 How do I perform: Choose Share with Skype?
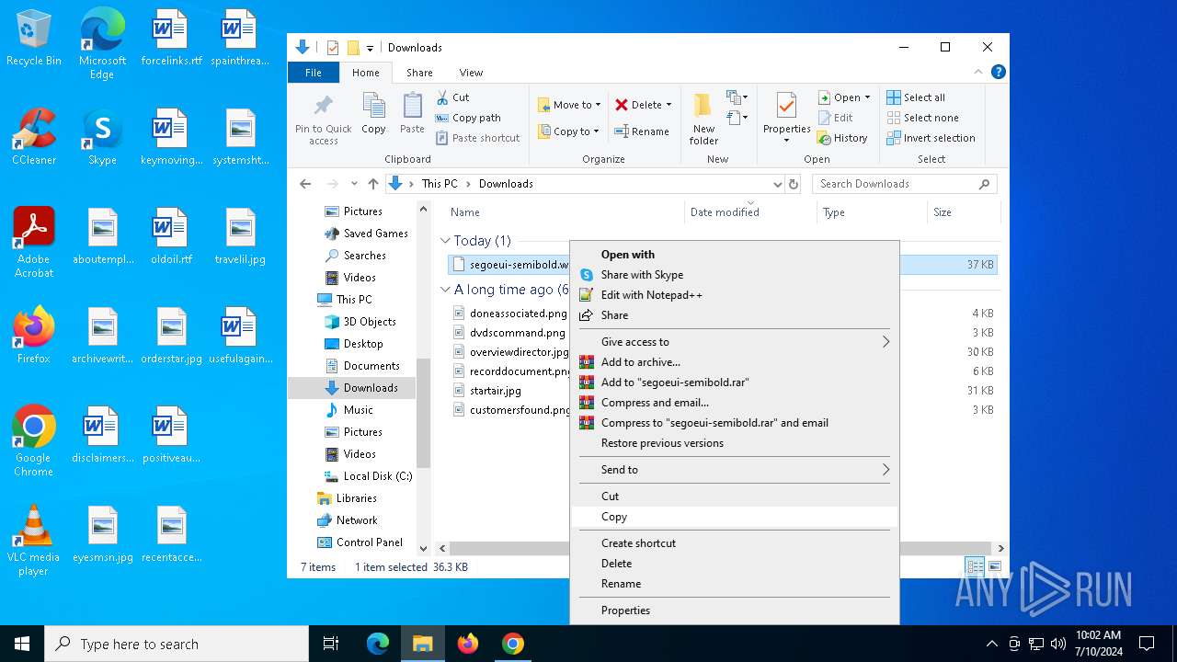(734, 275)
